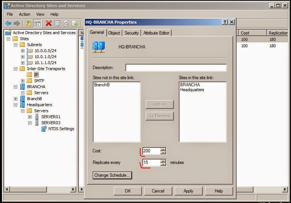Select SERVER03 in the tree
This screenshot has height=203, width=291.
[51, 123]
